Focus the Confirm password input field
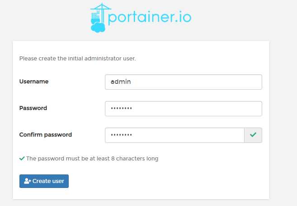The width and height of the screenshot is (297, 206). coord(174,135)
